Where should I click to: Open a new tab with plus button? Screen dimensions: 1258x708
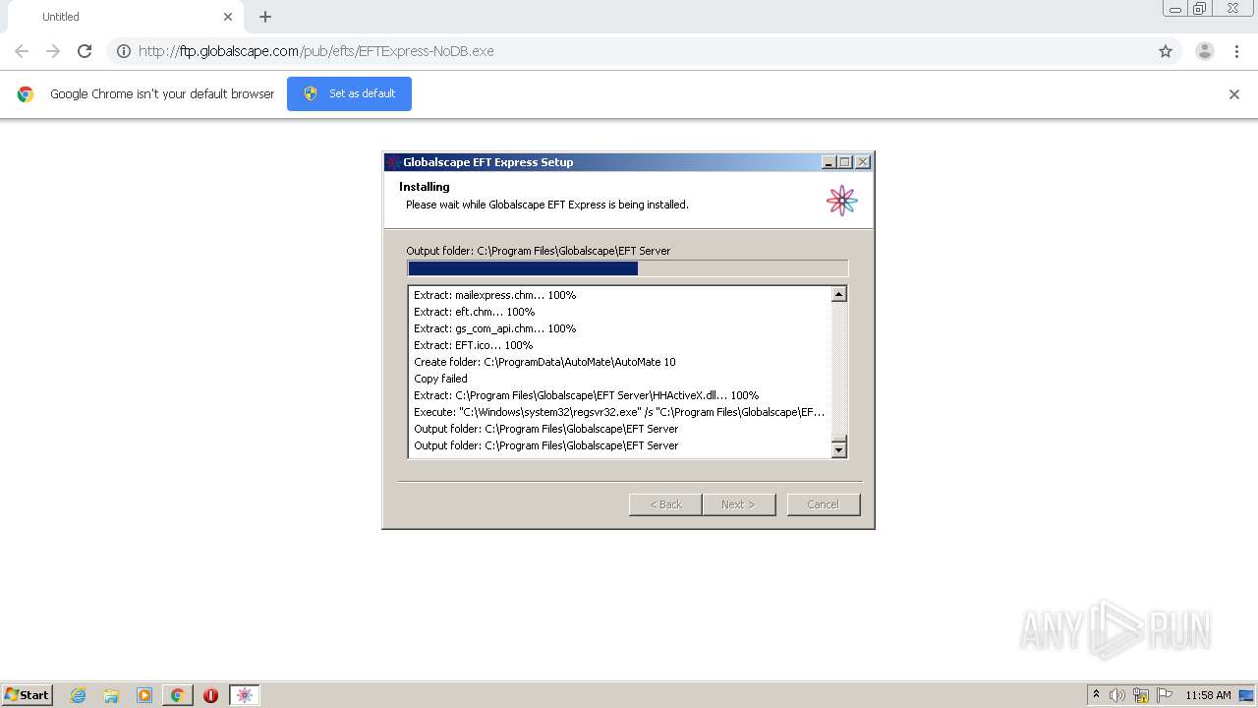pos(265,17)
